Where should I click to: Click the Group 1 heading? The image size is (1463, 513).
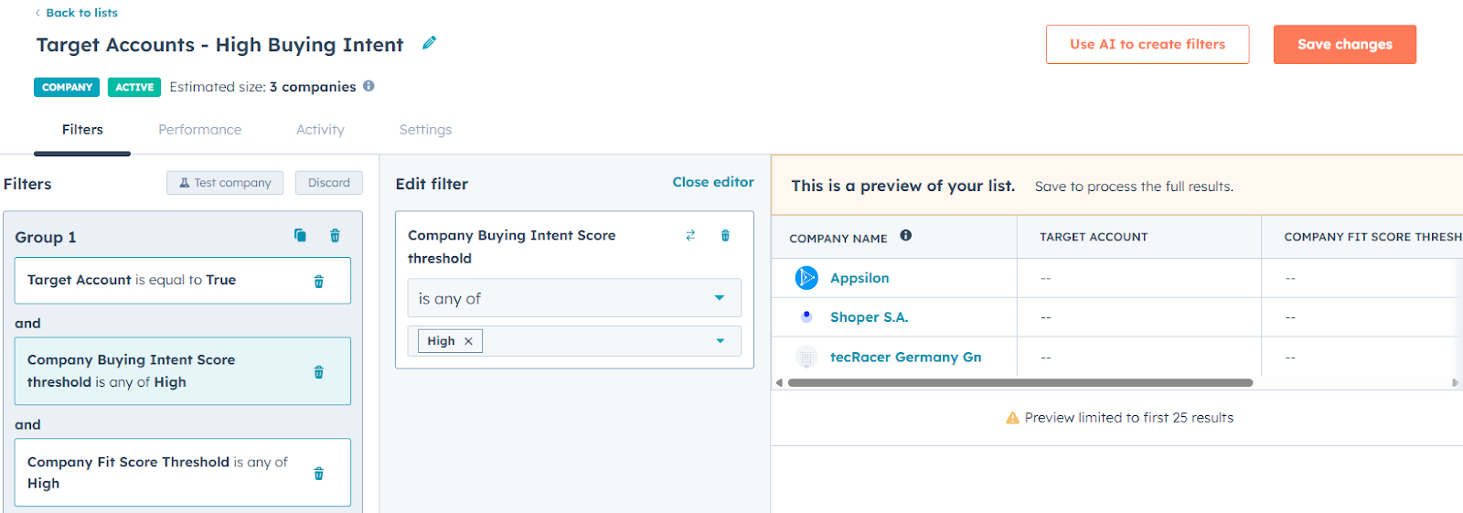click(46, 237)
